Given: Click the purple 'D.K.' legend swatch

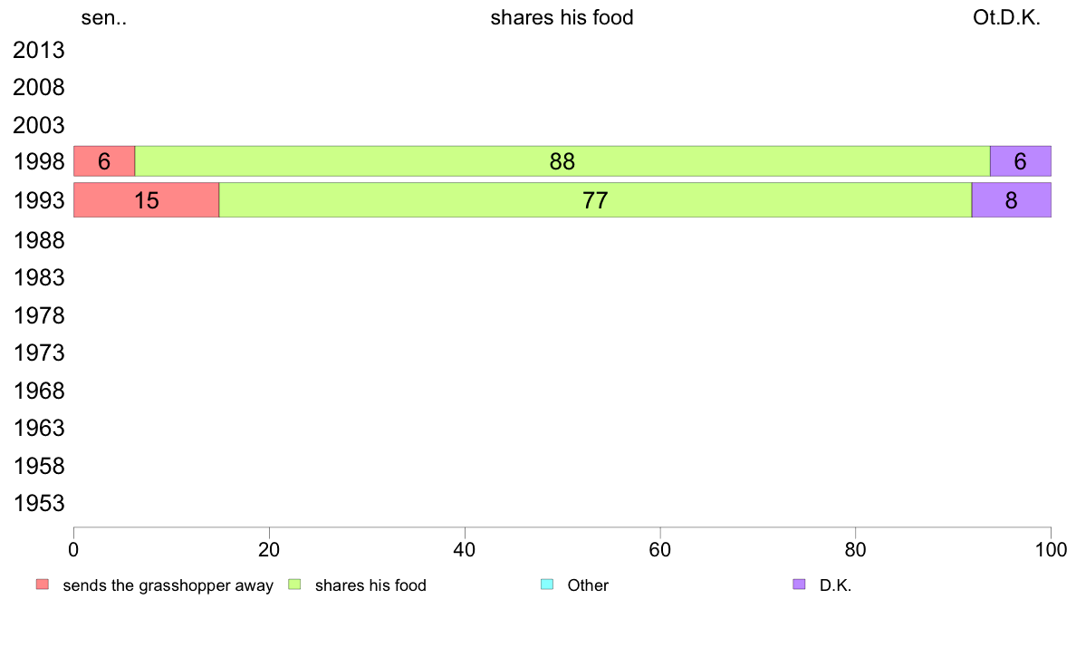Looking at the screenshot, I should 799,585.
